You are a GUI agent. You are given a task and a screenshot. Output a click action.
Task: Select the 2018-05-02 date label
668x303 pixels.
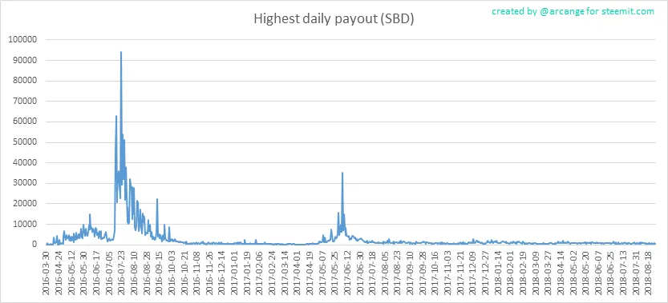pyautogui.click(x=574, y=273)
